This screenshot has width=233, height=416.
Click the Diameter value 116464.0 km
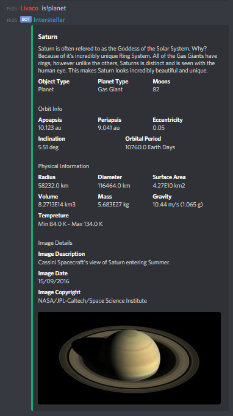point(114,185)
